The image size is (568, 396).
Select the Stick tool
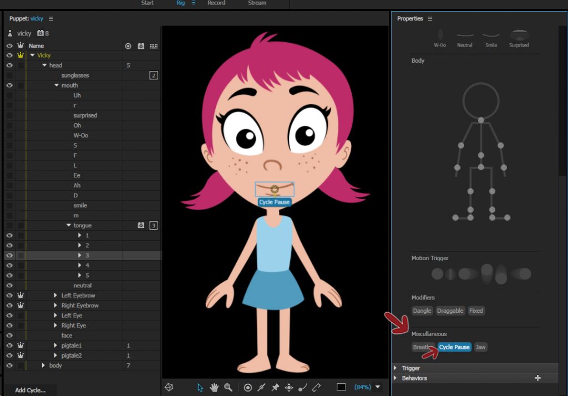[x=261, y=387]
